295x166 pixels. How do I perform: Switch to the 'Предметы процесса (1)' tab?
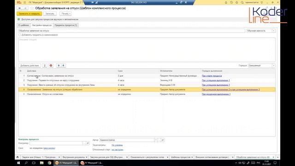click(x=65, y=25)
